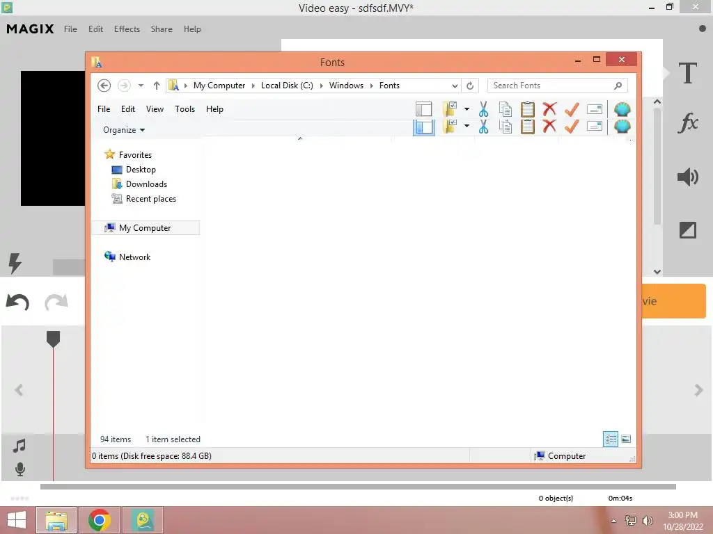
Task: Open the Folder Options dropdown arrow in lower row
Action: (x=467, y=126)
